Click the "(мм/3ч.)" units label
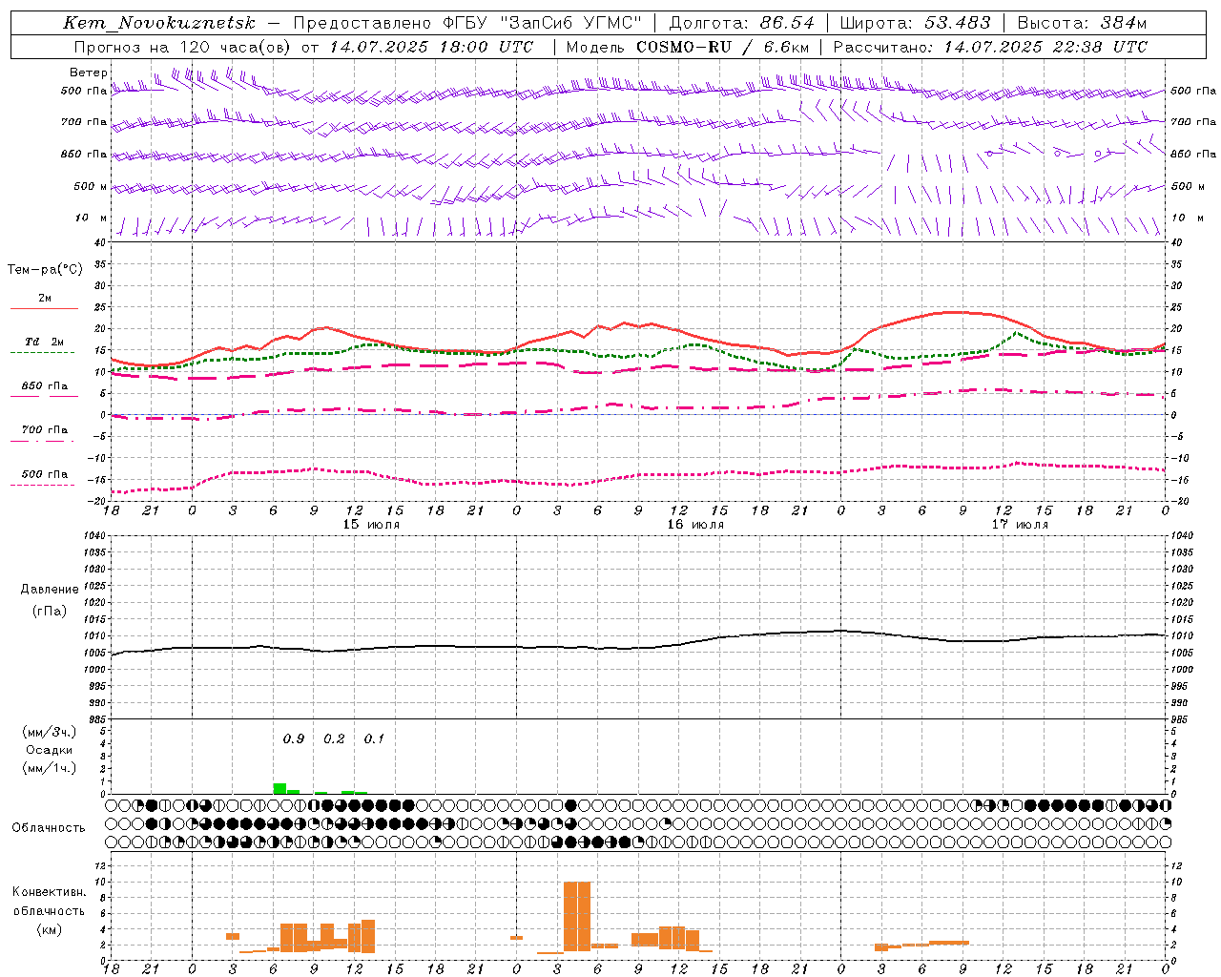The image size is (1221, 977). click(49, 732)
